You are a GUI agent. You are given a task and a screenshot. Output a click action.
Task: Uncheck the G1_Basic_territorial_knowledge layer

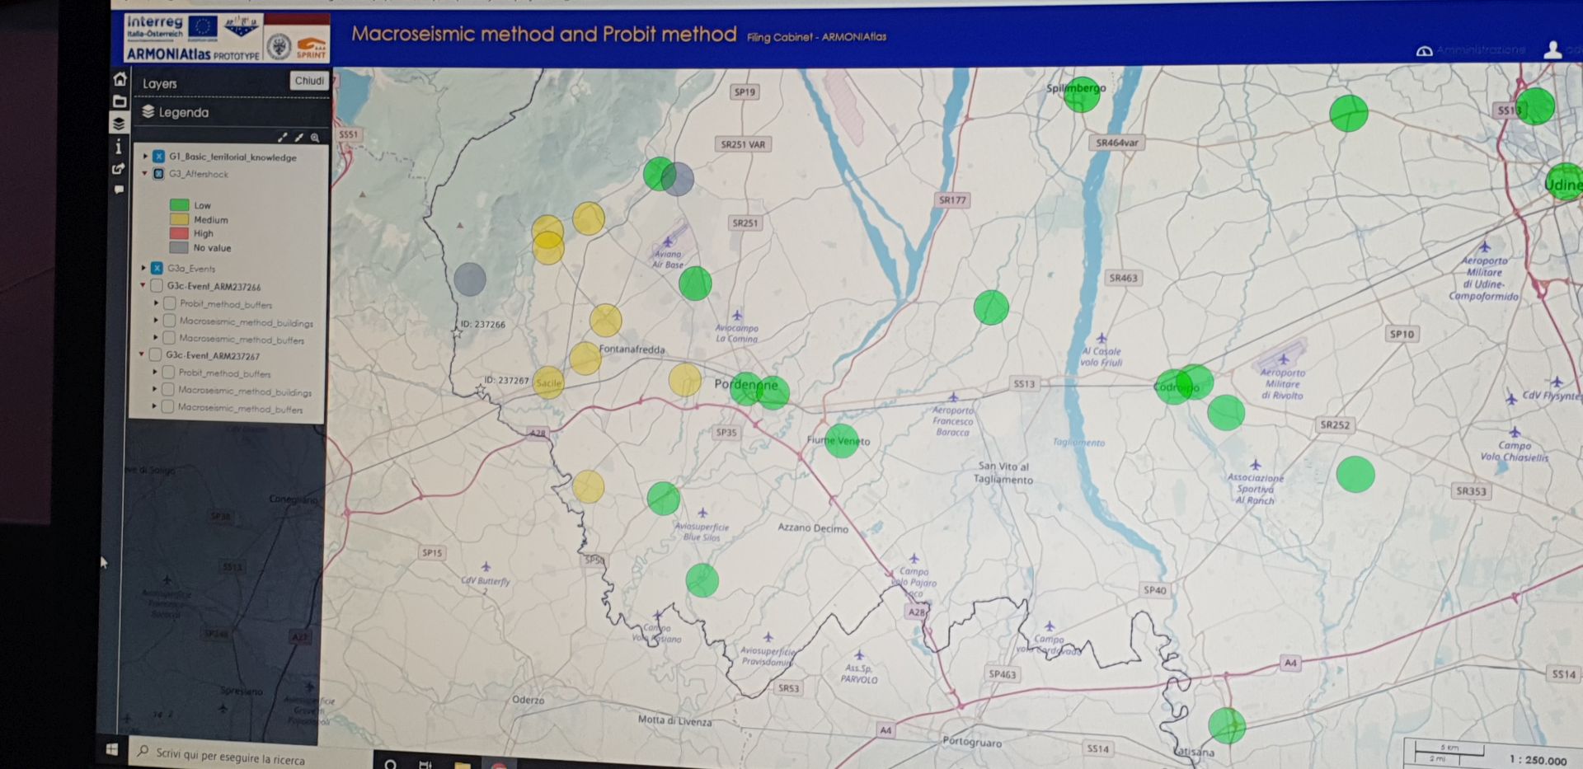[158, 156]
